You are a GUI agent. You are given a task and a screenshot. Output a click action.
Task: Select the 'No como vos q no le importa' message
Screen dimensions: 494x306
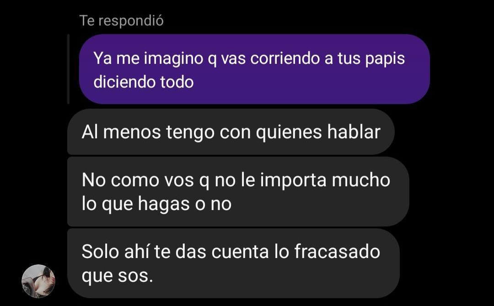[x=238, y=191]
